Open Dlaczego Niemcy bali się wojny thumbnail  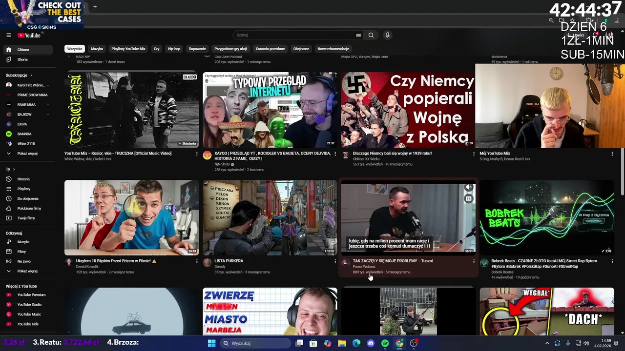(x=408, y=110)
